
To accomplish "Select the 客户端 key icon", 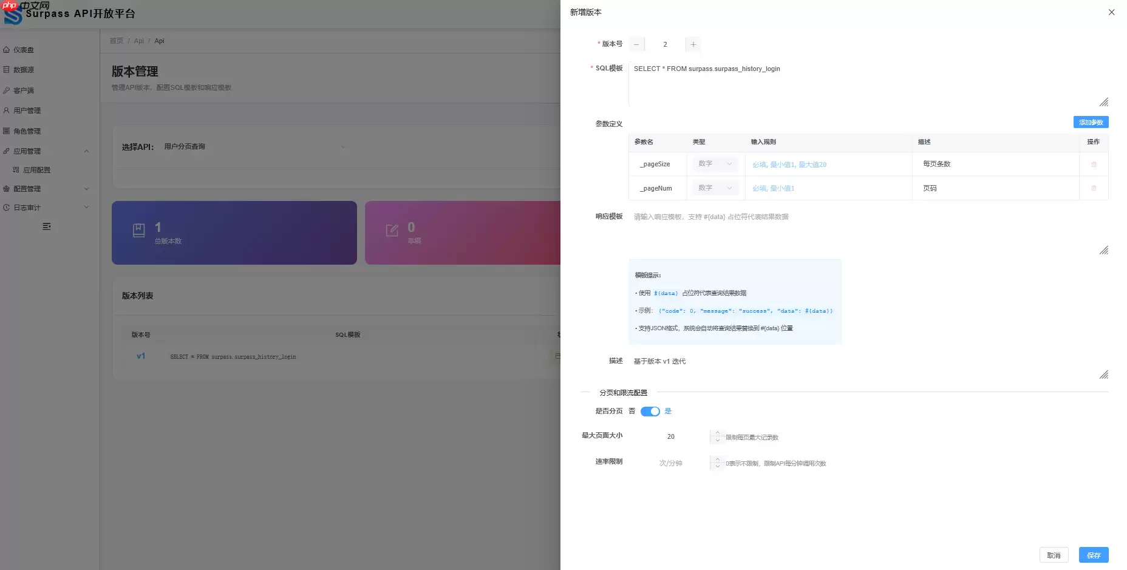I will [7, 90].
